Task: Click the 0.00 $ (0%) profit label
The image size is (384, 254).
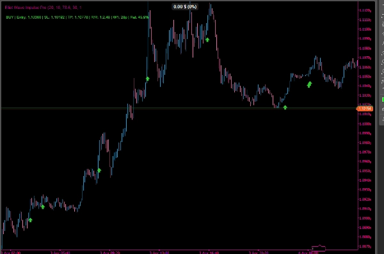Action: click(185, 6)
